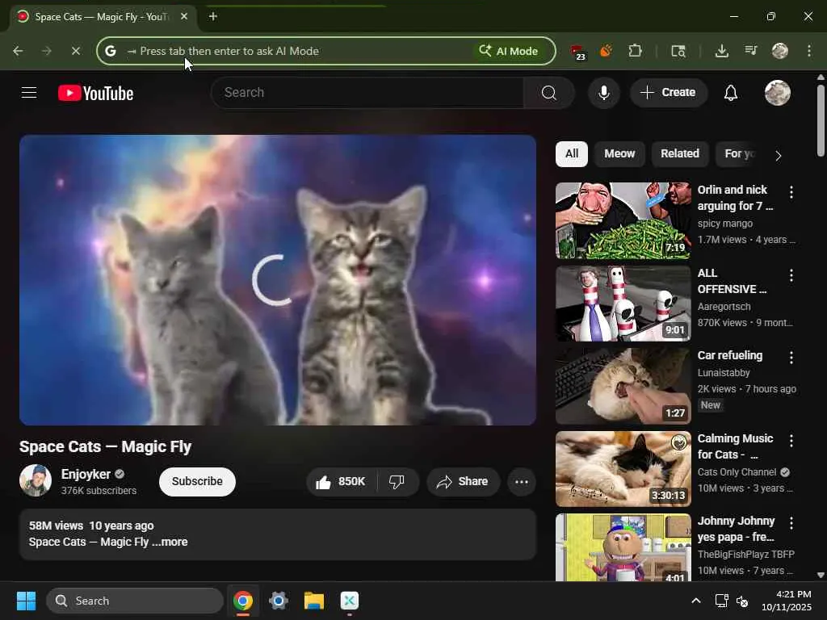Screen dimensions: 827x620
Task: Open the ALL OFFENSIVE video thumbnail
Action: (623, 304)
